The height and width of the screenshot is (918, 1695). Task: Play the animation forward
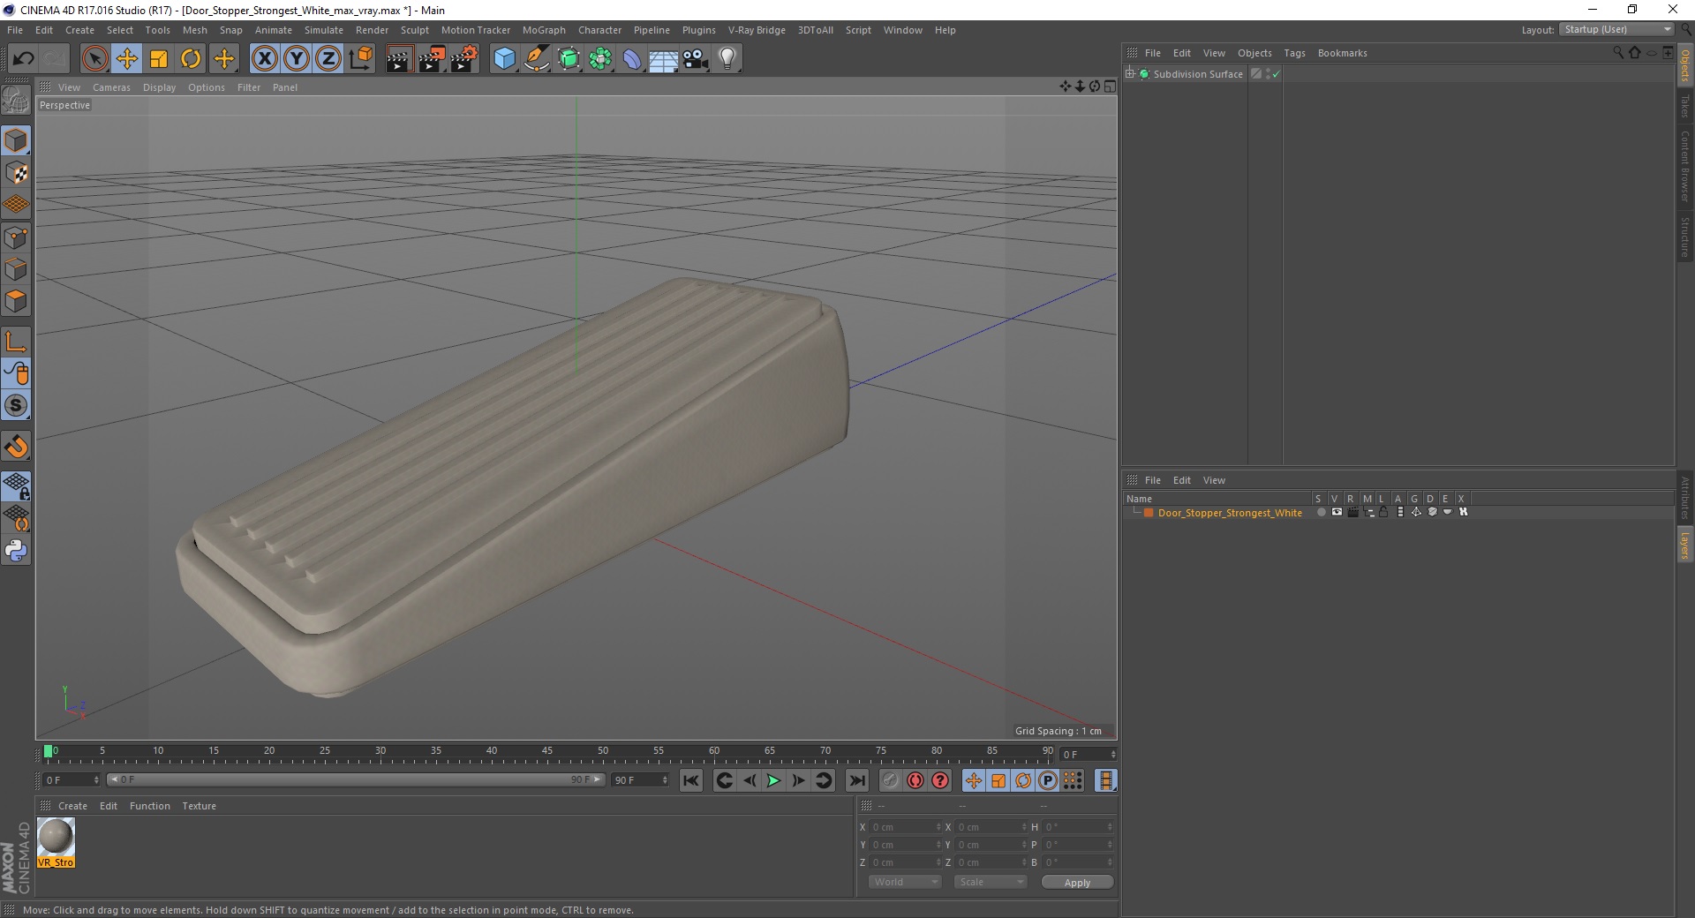tap(773, 780)
